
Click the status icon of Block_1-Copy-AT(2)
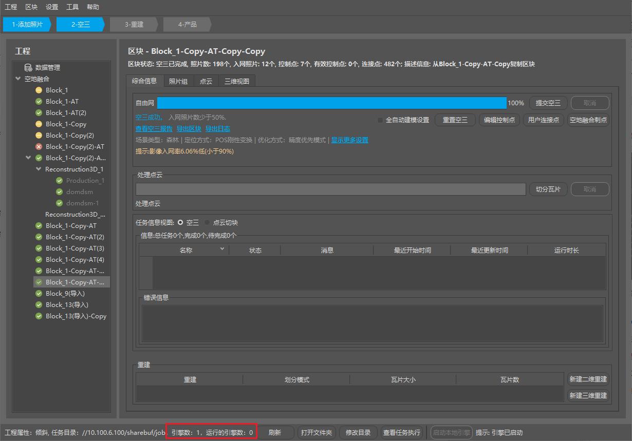39,237
